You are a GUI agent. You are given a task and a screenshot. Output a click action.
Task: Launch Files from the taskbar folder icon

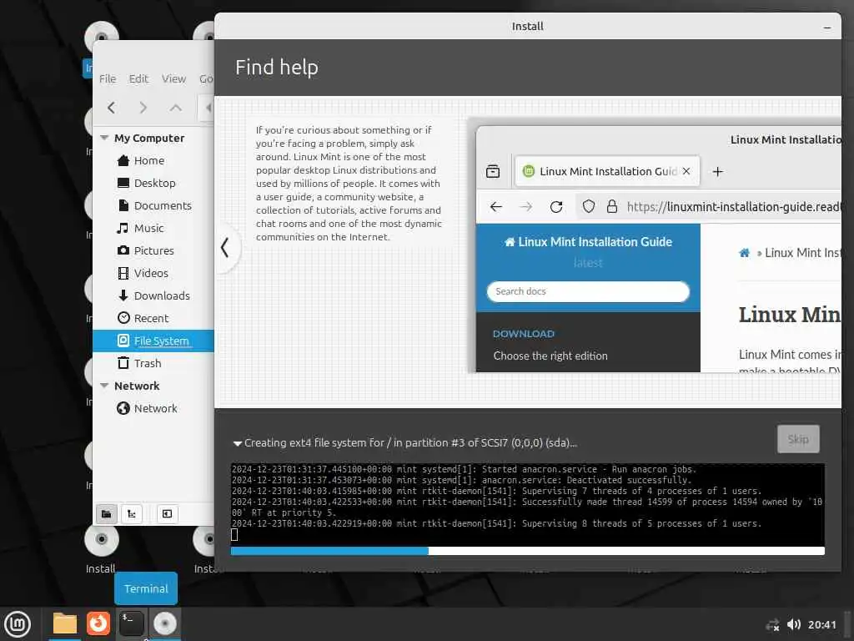[x=65, y=623]
